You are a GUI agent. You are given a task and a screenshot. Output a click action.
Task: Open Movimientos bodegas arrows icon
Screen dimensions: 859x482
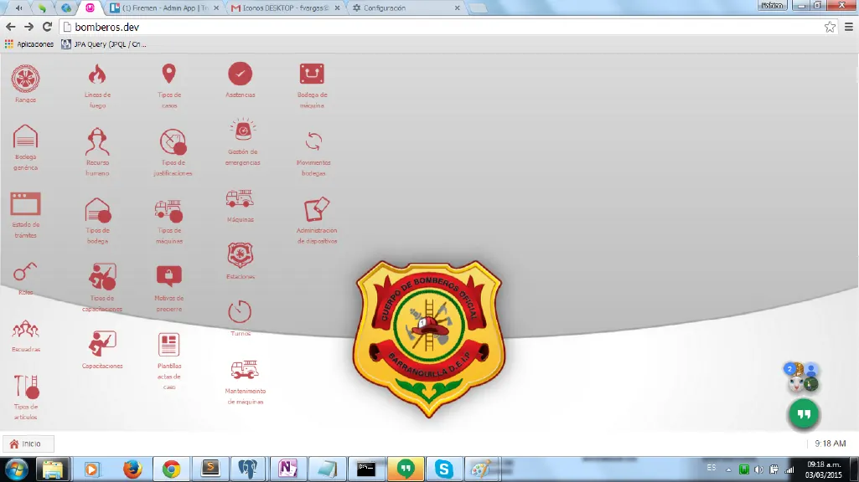tap(313, 141)
